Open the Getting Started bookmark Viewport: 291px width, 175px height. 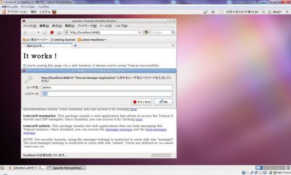(x=63, y=40)
